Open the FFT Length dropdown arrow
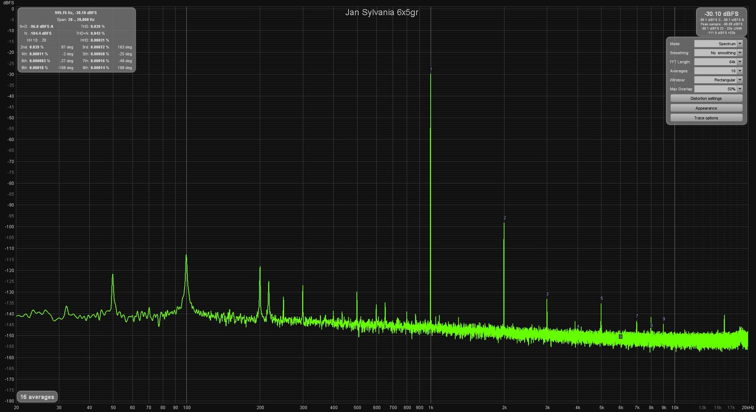 coord(740,62)
